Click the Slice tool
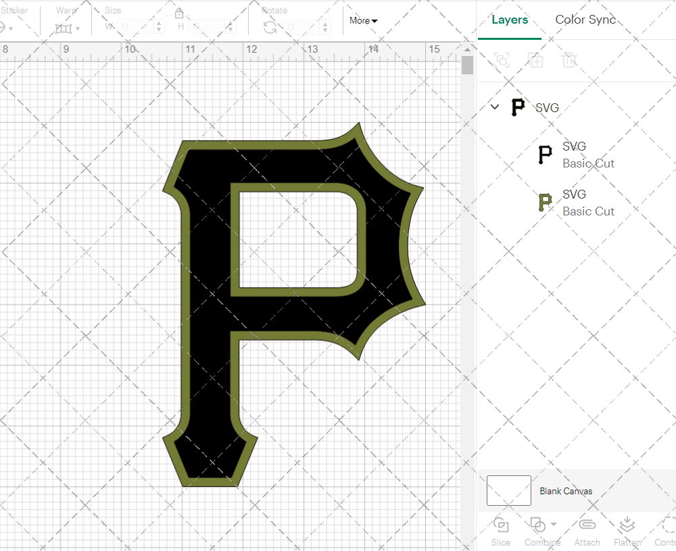The width and height of the screenshot is (676, 551). coord(500,532)
